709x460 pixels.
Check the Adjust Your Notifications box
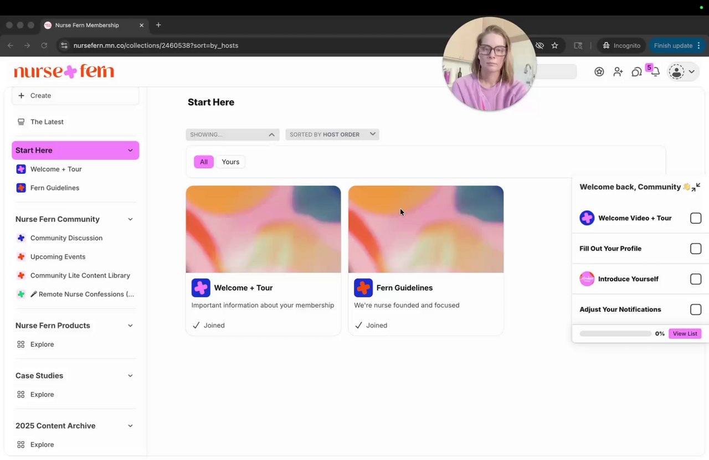tap(696, 309)
